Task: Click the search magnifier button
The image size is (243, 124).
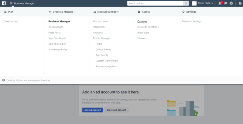Action: tap(186, 3)
